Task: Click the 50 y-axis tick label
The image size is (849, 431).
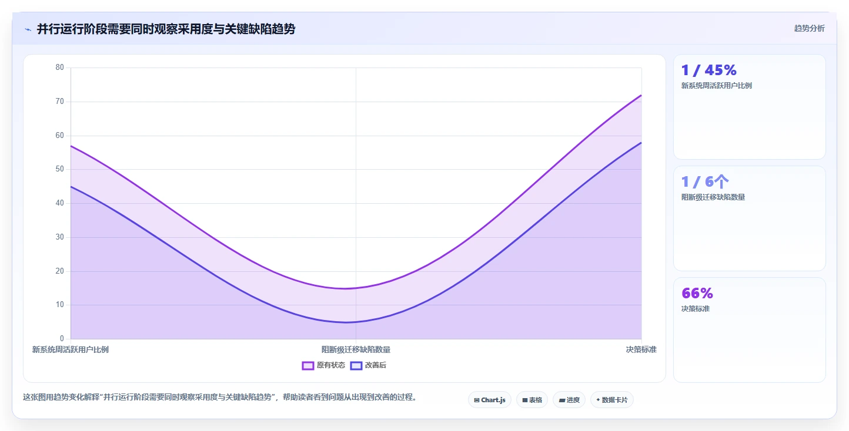Action: pos(59,169)
